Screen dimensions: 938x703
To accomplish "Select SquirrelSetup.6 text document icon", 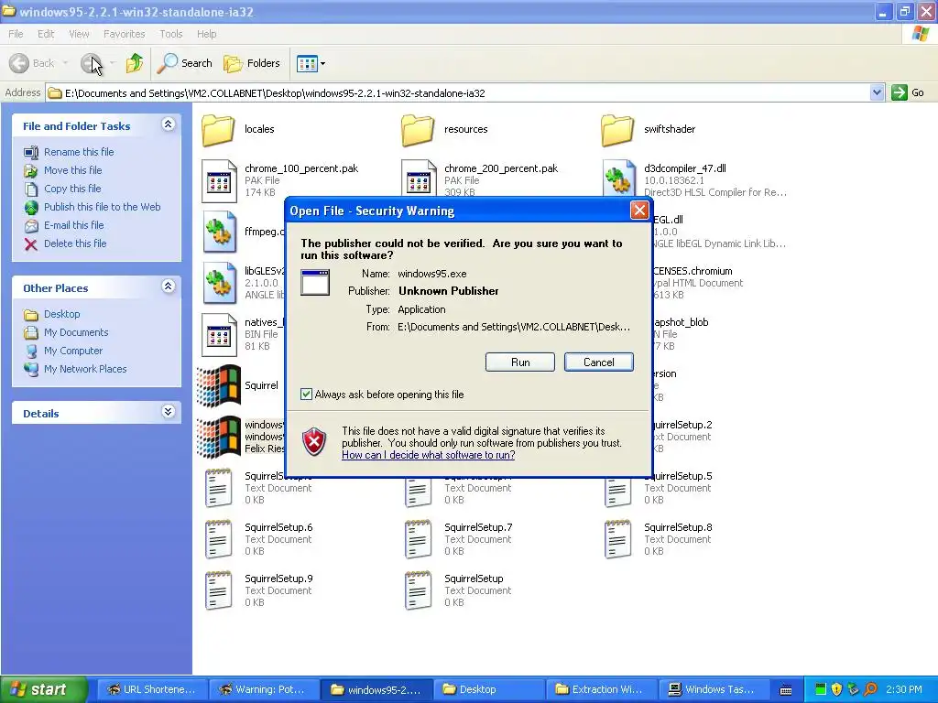I will [218, 539].
